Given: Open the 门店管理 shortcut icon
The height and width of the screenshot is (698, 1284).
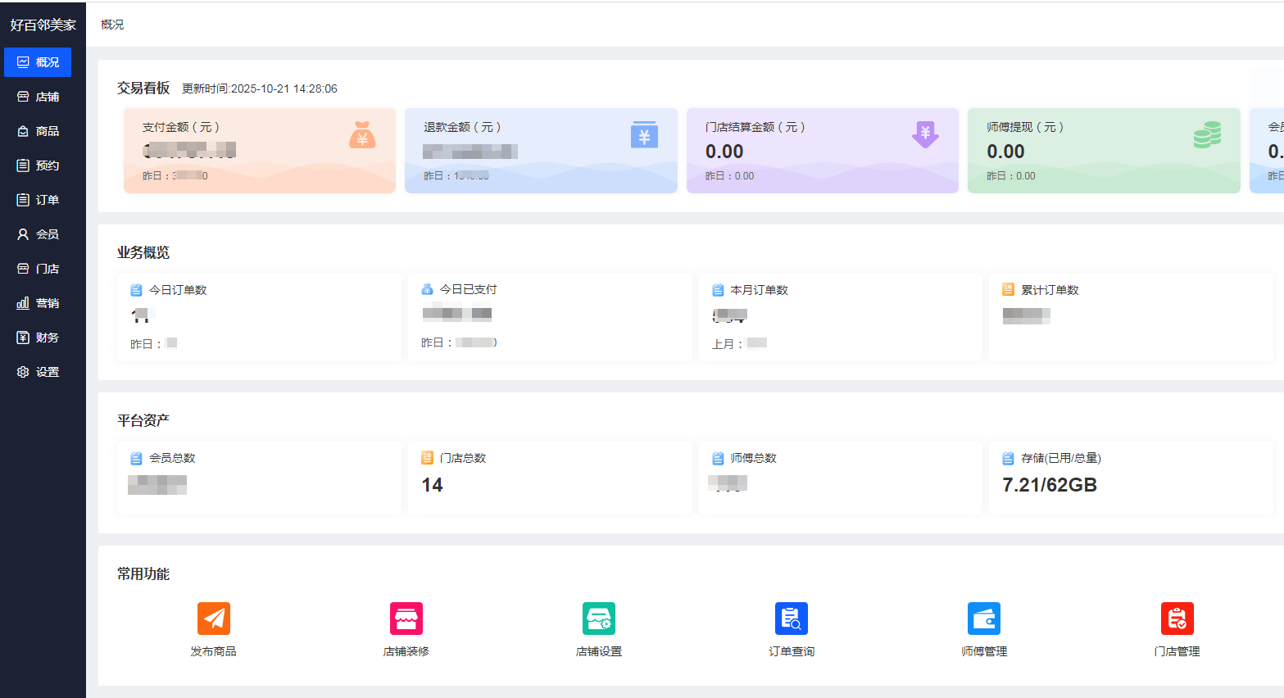Looking at the screenshot, I should [1177, 619].
